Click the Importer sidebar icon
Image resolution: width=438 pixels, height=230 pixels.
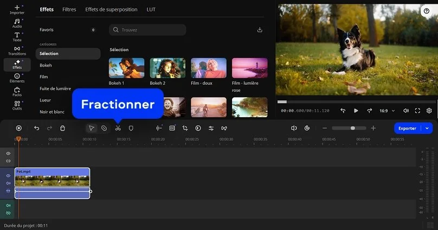(x=17, y=10)
